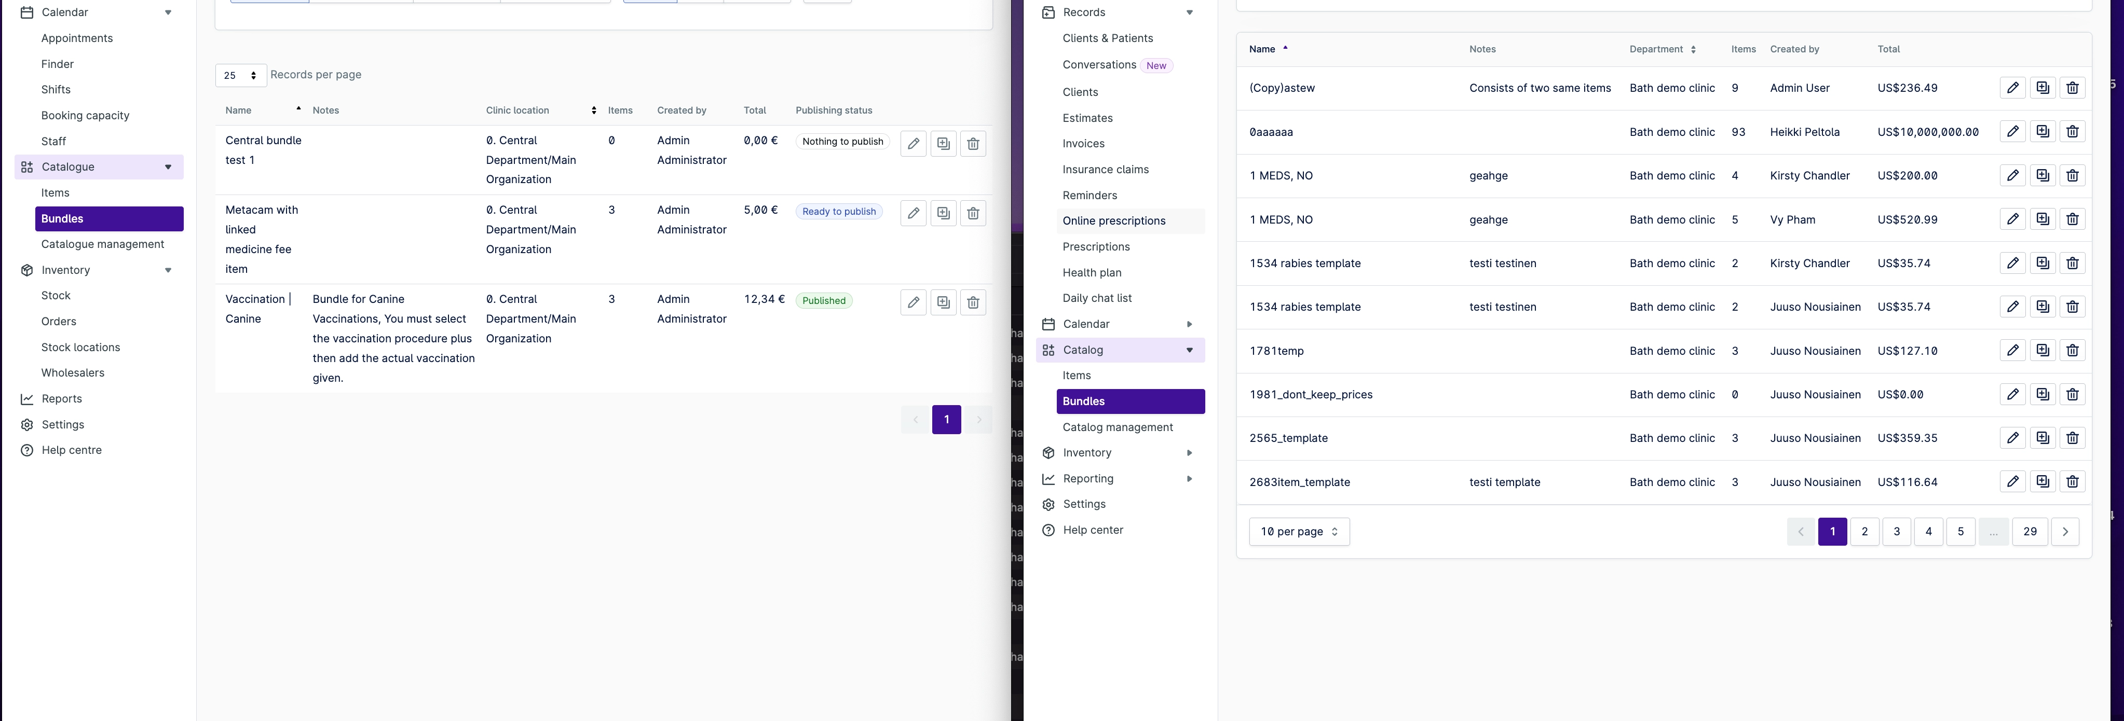Viewport: 2124px width, 721px height.
Task: Open Catalog management in right sidebar
Action: [x=1117, y=427]
